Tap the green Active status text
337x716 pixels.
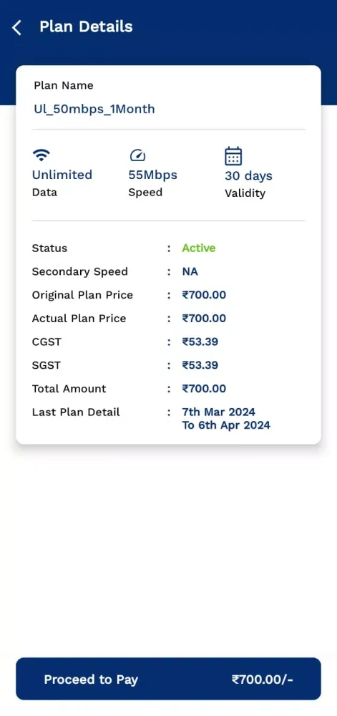[x=199, y=248]
